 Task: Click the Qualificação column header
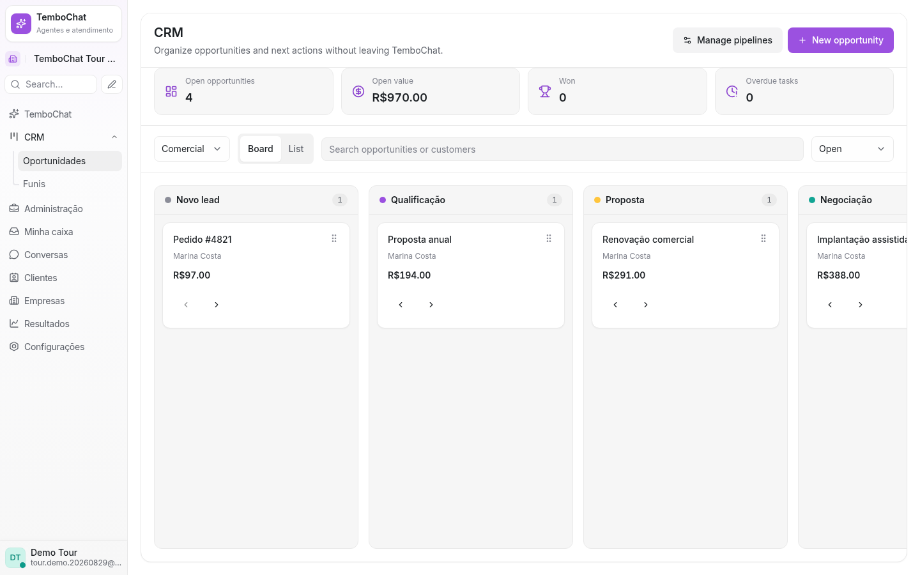[471, 200]
